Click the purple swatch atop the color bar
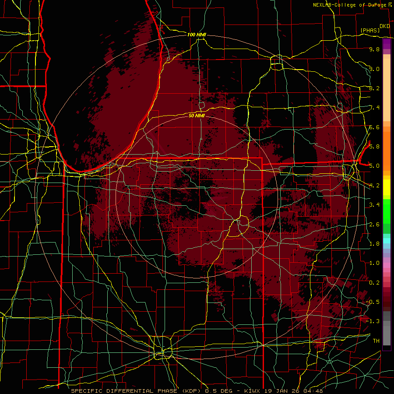Image resolution: width=394 pixels, height=394 pixels. click(x=387, y=44)
